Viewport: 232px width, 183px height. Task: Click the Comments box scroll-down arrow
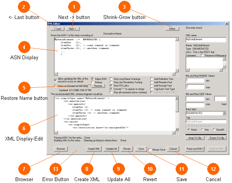point(224,67)
